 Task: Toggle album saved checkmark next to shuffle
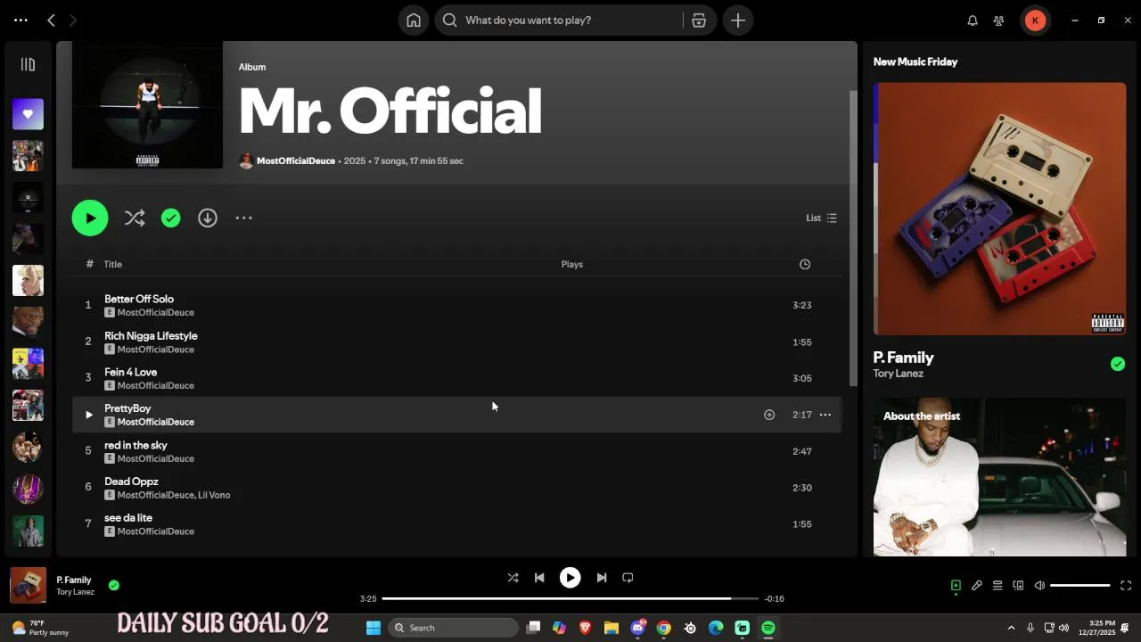(x=171, y=218)
